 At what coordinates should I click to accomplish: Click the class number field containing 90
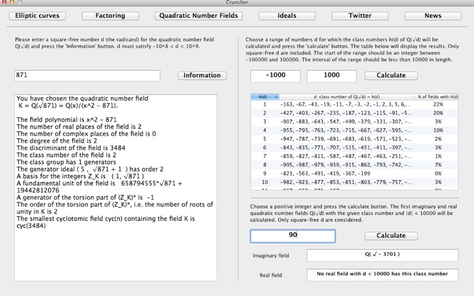(293, 236)
